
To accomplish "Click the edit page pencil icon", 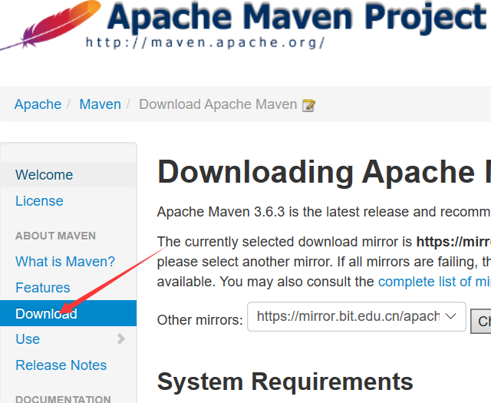I will pos(308,105).
